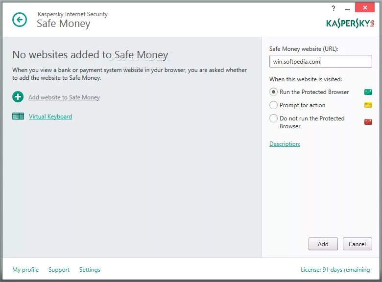
Task: Click the 'No websites added to Safe Money' heading
Action: coord(90,55)
